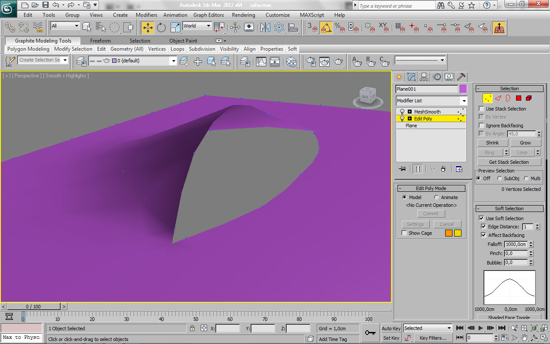This screenshot has width=550, height=344.
Task: Click the Plane001 object color swatch
Action: (x=463, y=89)
